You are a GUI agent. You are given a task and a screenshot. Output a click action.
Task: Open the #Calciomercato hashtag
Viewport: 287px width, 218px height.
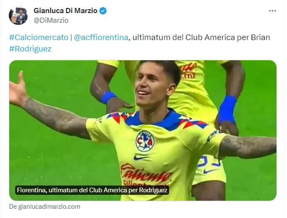click(x=39, y=38)
